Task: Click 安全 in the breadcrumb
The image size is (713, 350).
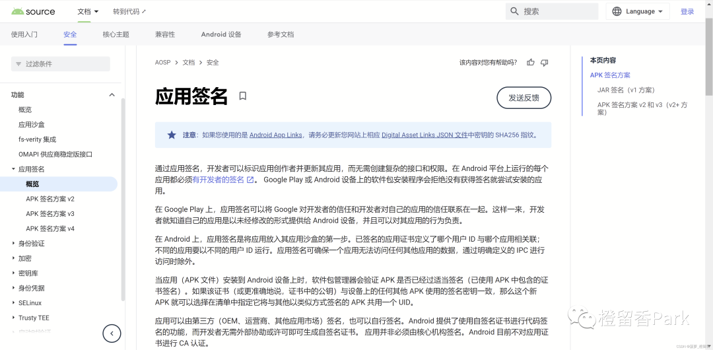Action: point(213,63)
